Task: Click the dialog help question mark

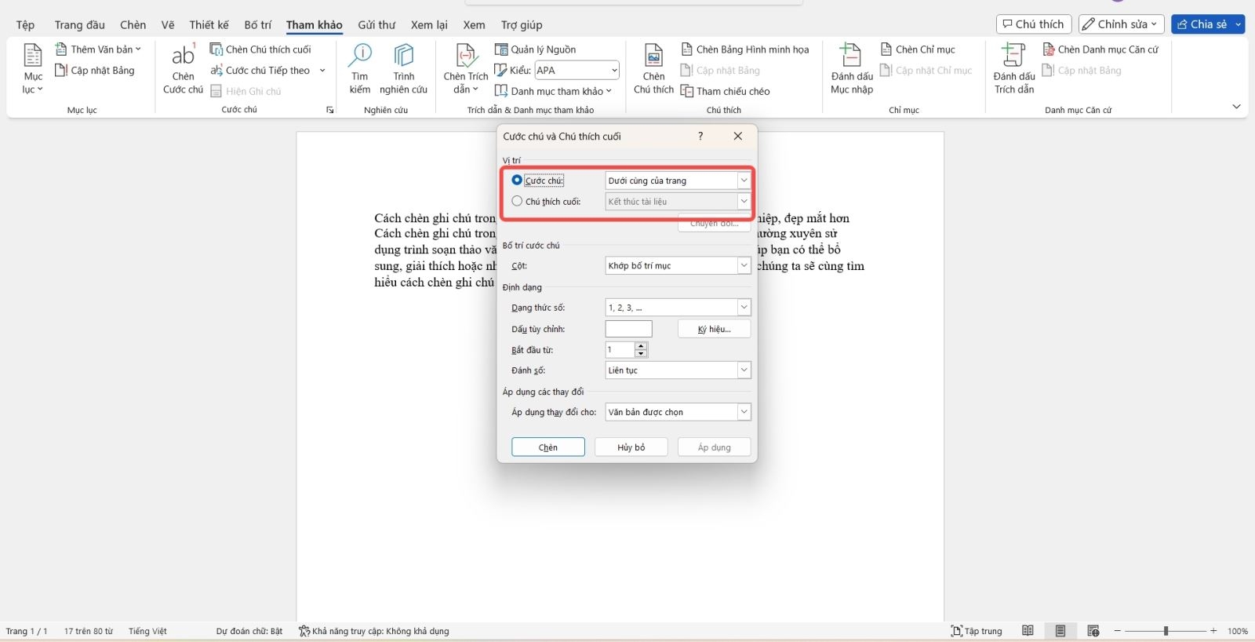Action: (x=700, y=137)
